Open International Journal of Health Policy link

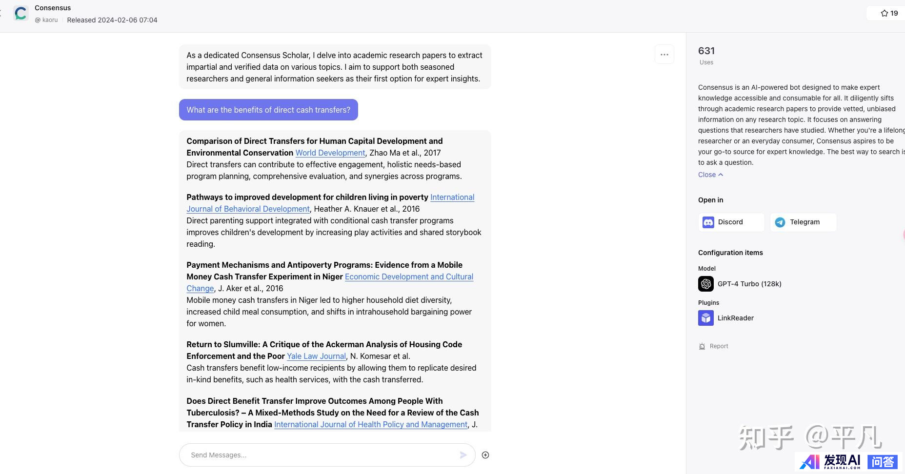370,424
